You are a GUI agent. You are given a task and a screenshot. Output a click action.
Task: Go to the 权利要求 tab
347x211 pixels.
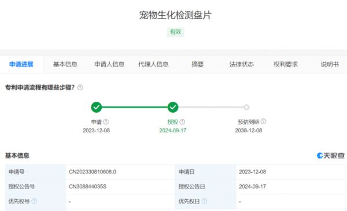286,64
